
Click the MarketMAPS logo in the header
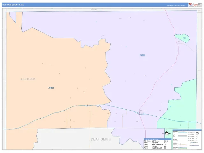coord(193,4)
